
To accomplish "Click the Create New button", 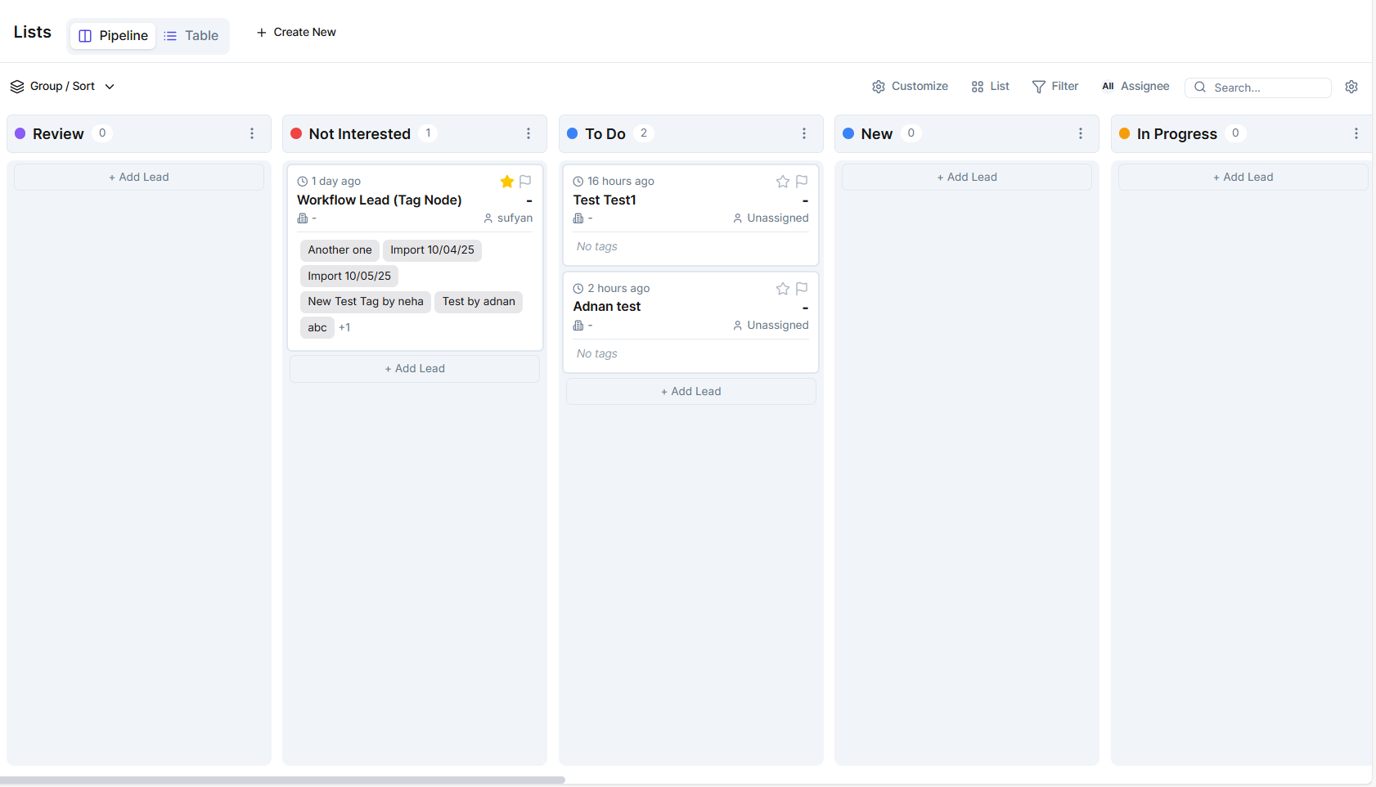I will point(296,33).
